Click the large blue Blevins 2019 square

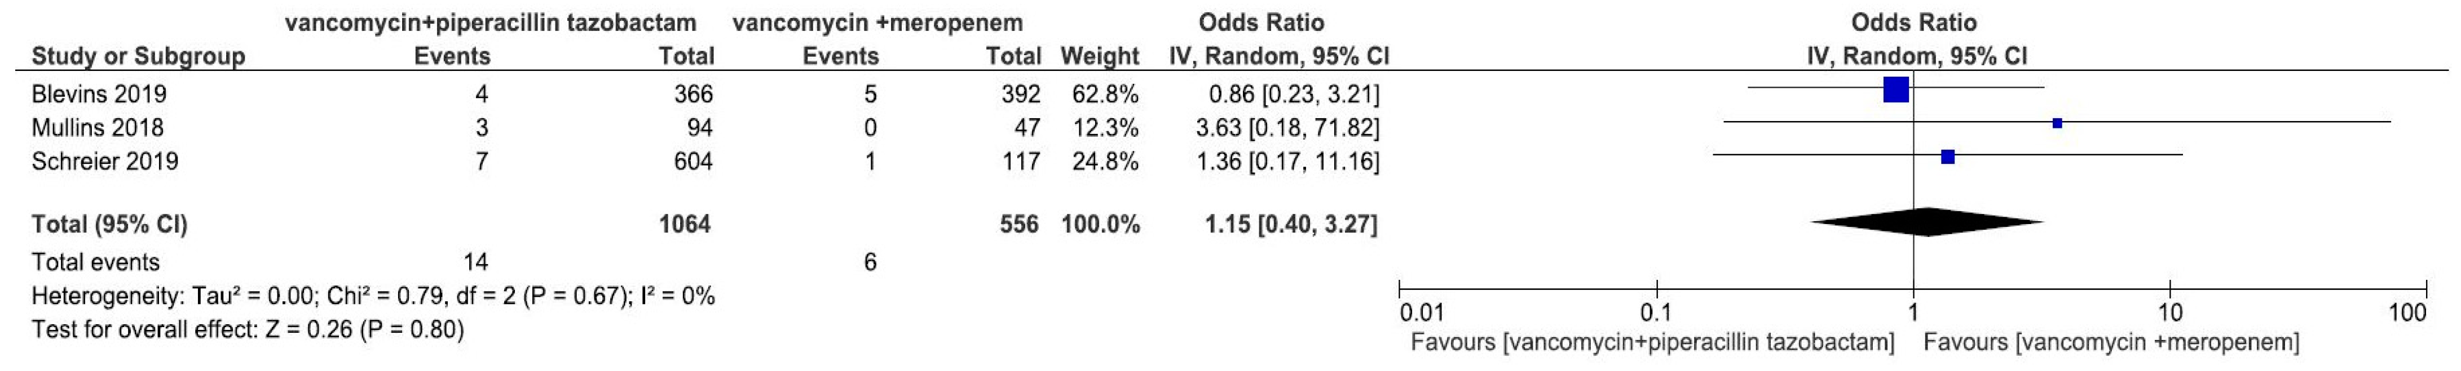(x=1895, y=90)
